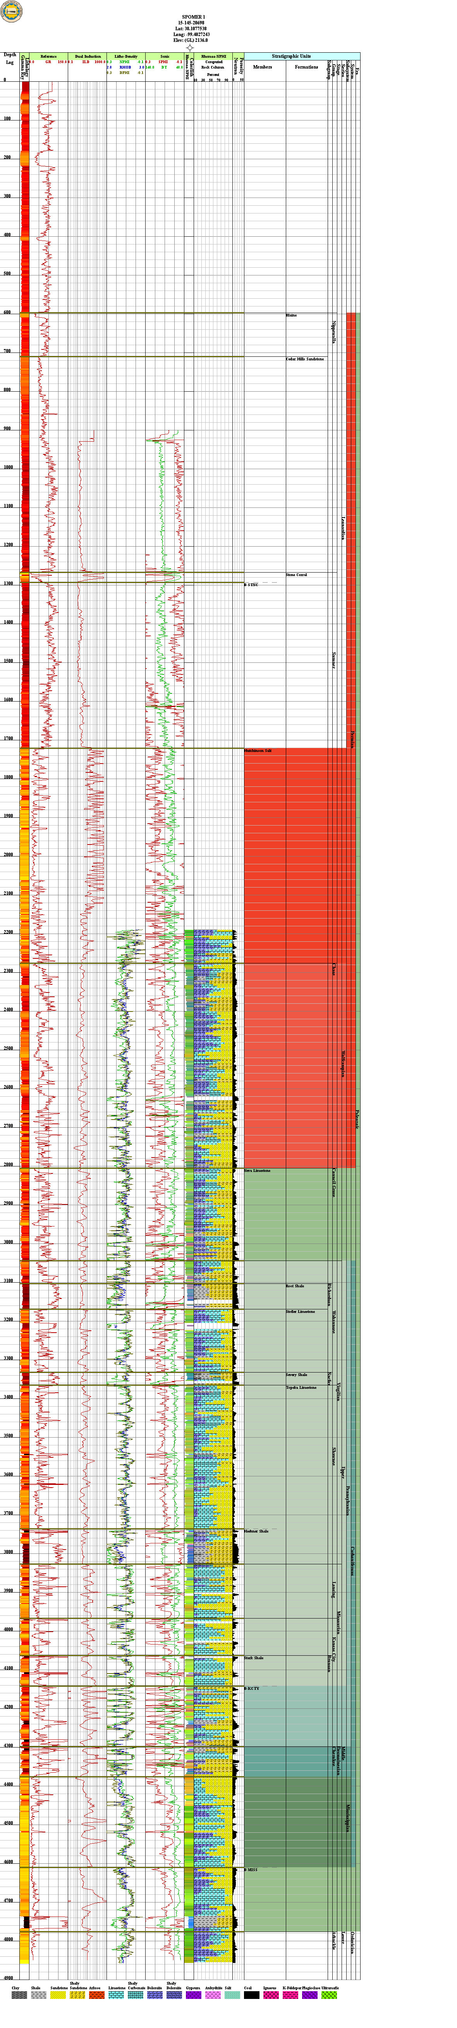Click the vertical 'Wolfcampian' stage label

coord(343,1064)
